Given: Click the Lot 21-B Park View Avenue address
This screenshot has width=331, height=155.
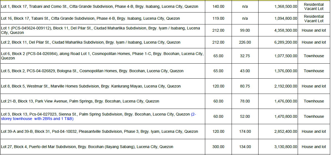Looking at the screenshot, I should pyautogui.click(x=80, y=101).
